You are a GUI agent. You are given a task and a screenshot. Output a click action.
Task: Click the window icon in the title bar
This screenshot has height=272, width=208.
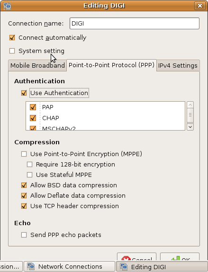[x=7, y=6]
